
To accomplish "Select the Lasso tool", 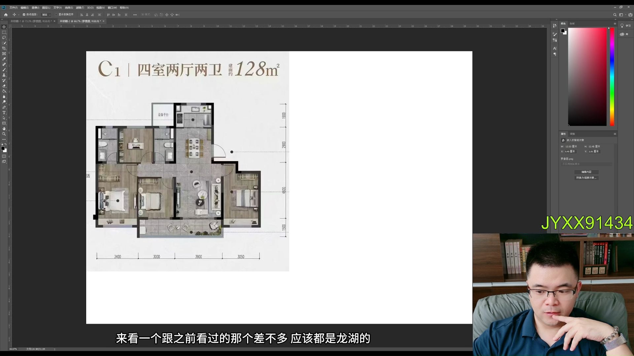I will point(4,38).
